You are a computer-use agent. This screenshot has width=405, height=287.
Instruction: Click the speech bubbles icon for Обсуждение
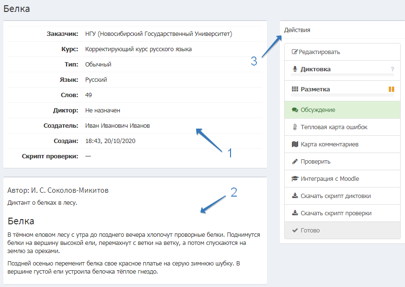295,110
